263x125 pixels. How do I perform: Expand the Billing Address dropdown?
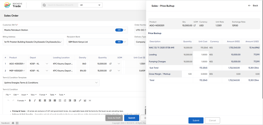[x=61, y=42]
